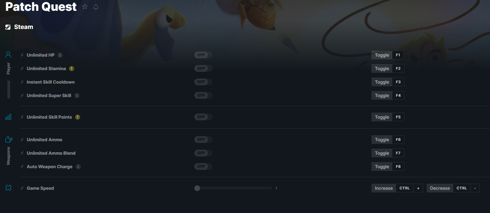Click the Increase game speed button

point(384,188)
